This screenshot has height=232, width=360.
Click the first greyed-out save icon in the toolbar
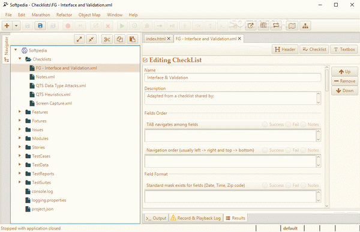pos(28,26)
